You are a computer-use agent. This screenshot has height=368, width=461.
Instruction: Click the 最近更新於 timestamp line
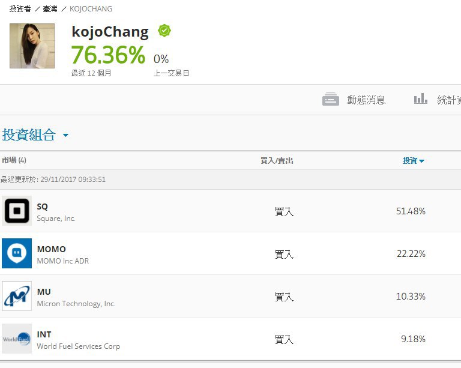point(53,179)
